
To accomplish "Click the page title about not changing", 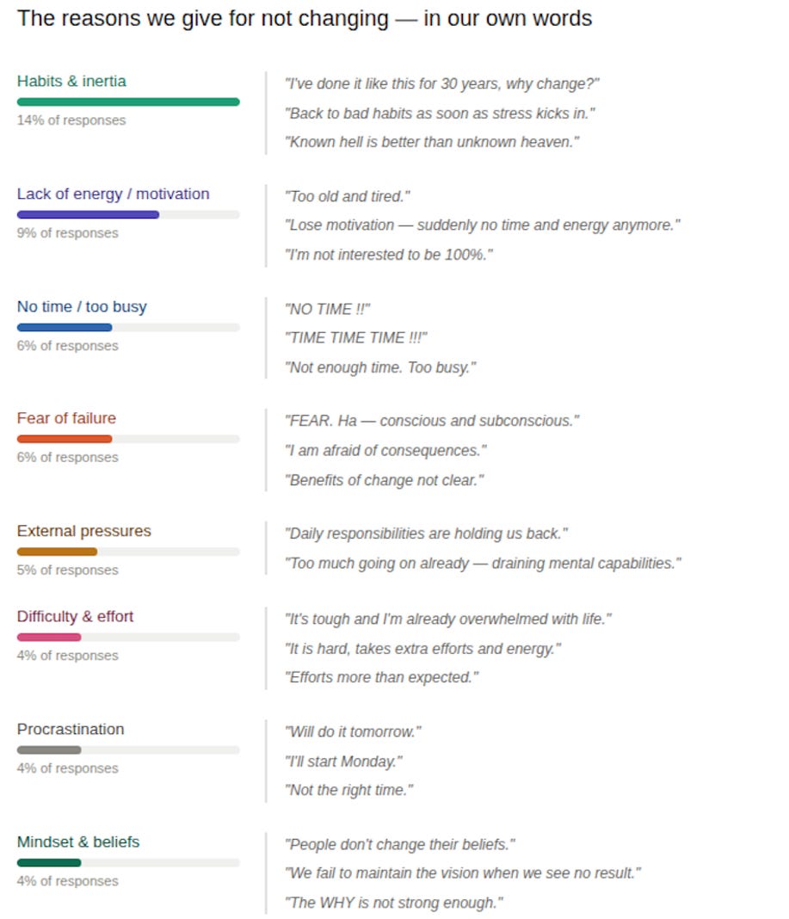I will (305, 19).
